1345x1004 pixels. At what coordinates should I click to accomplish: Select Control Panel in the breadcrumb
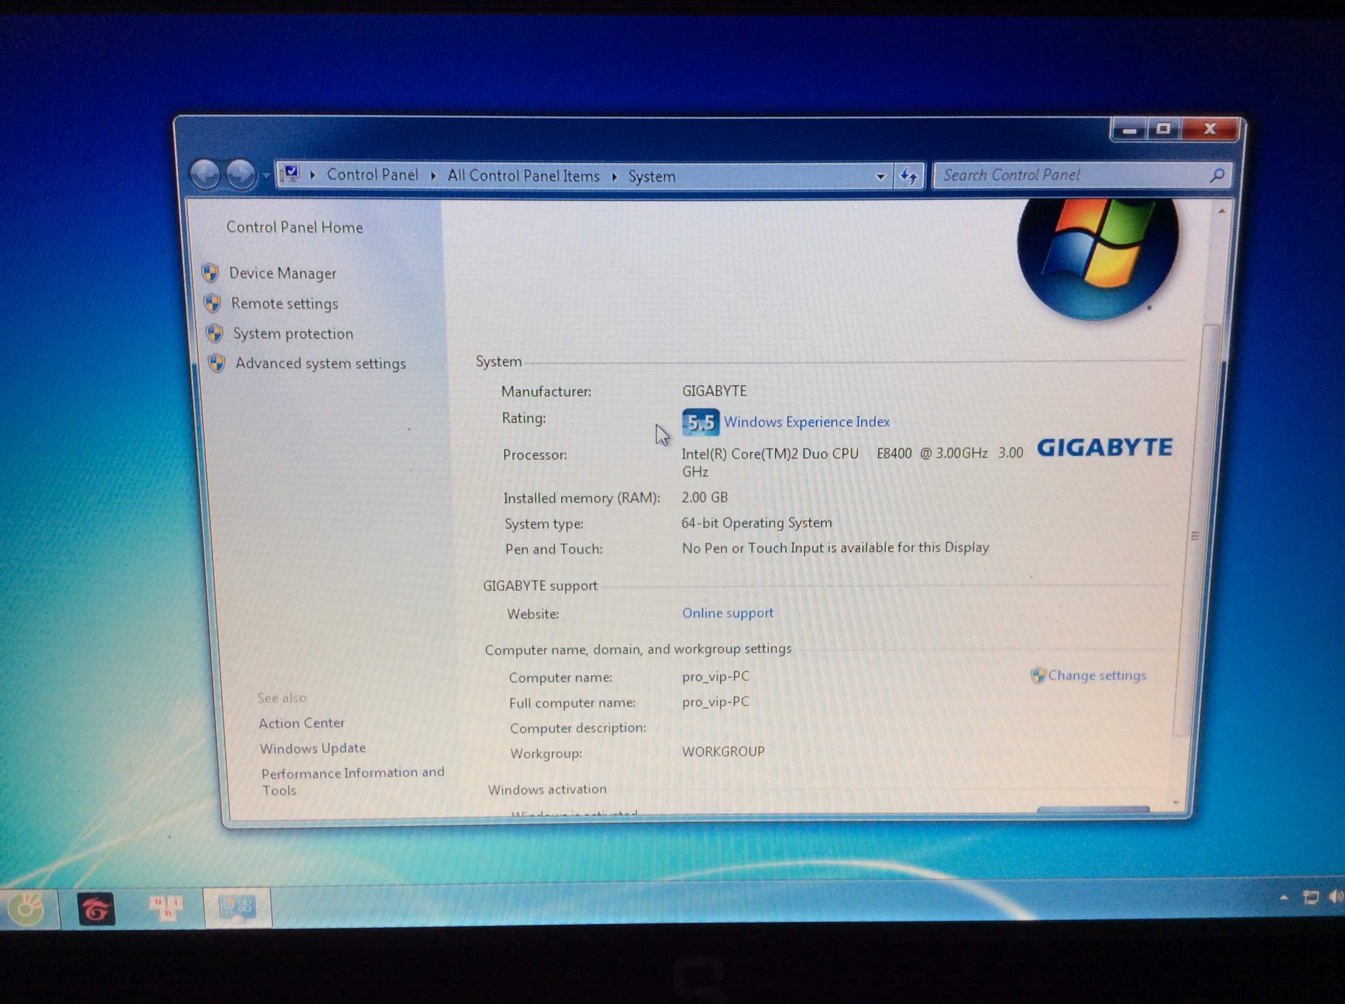(373, 175)
